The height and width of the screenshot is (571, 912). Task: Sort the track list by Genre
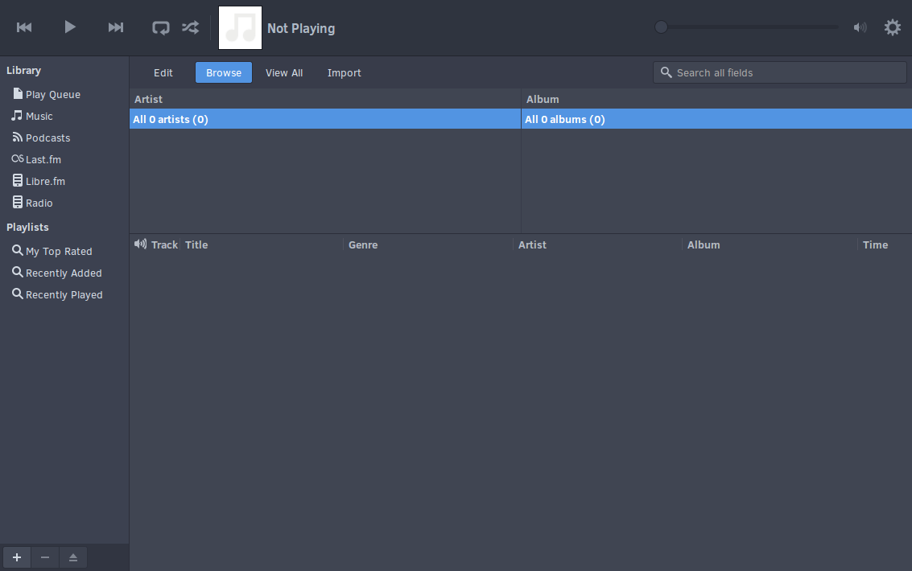click(428, 245)
